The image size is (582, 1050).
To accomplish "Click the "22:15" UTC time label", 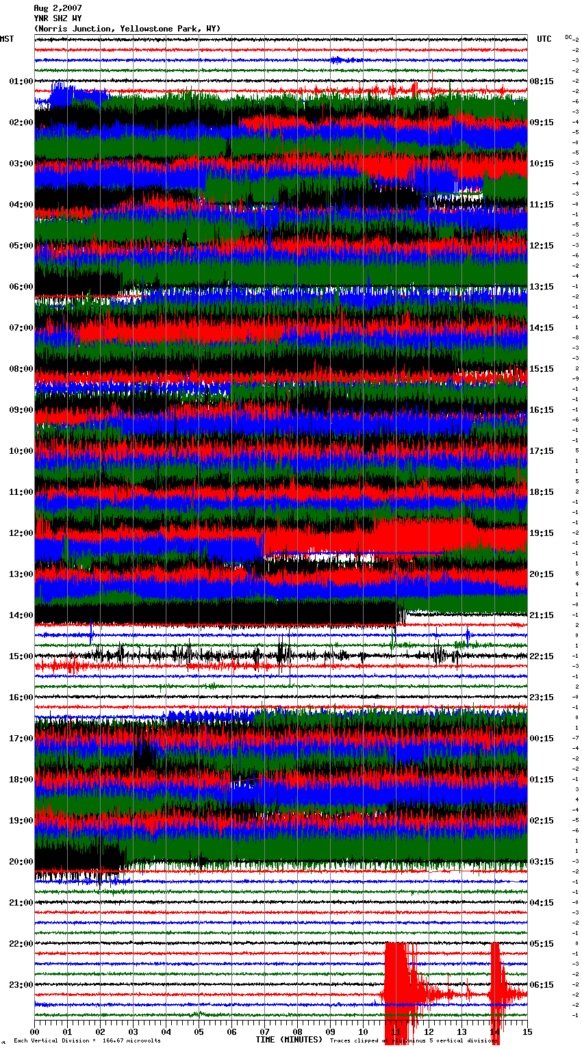I will click(542, 656).
